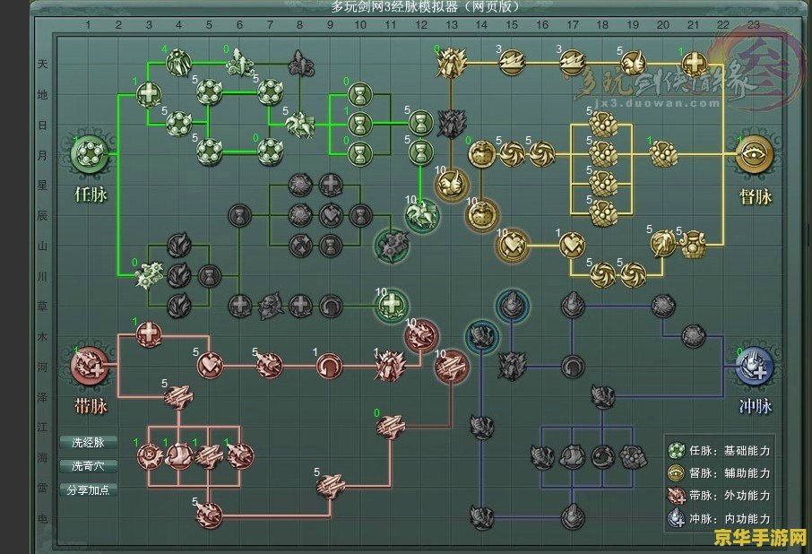The image size is (812, 554).
Task: Select the red trident node marked 0
Action: 391,426
